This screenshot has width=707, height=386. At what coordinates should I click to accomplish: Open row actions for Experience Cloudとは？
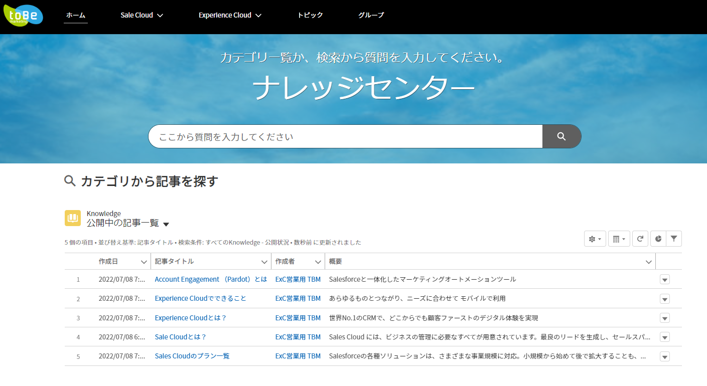[x=665, y=318]
